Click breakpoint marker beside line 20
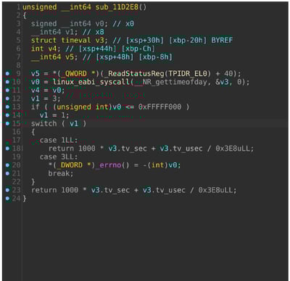 pyautogui.click(x=7, y=165)
